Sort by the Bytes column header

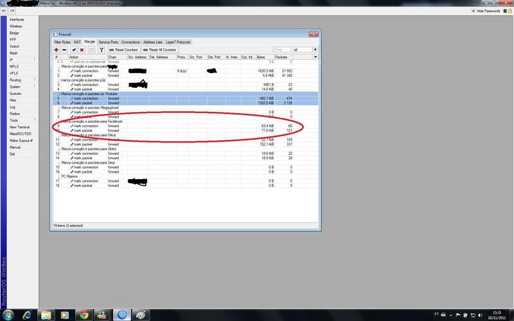point(265,57)
